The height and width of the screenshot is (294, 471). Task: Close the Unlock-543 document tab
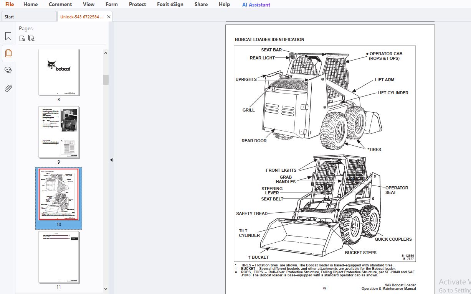109,16
